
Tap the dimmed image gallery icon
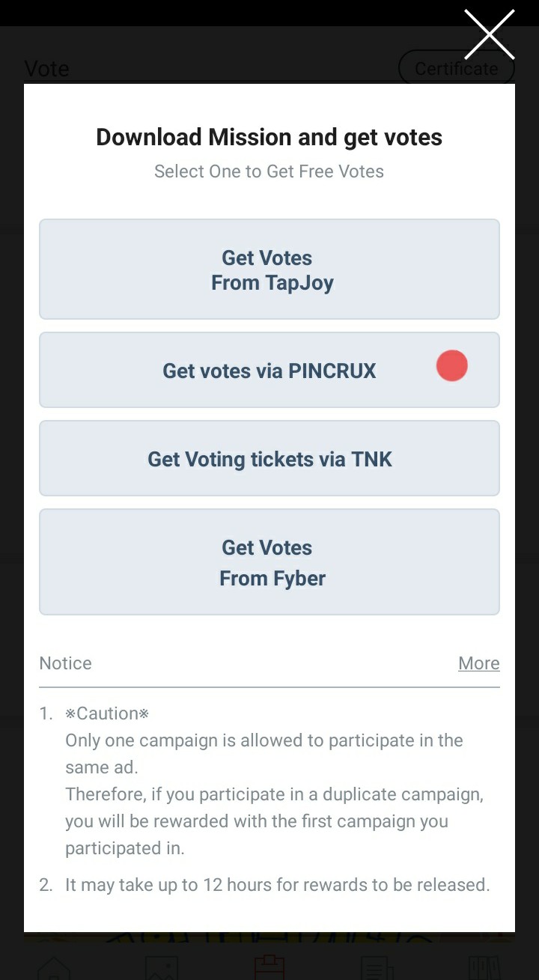pyautogui.click(x=161, y=967)
